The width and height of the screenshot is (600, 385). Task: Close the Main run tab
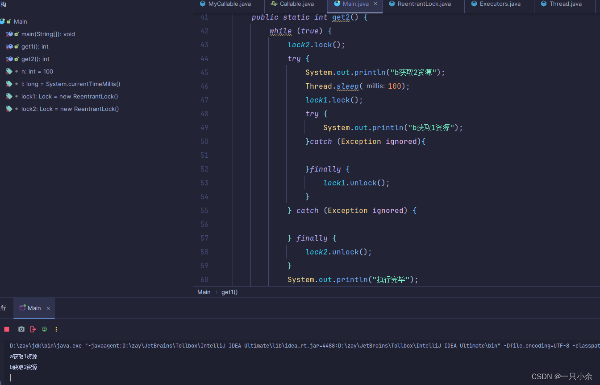click(x=48, y=308)
